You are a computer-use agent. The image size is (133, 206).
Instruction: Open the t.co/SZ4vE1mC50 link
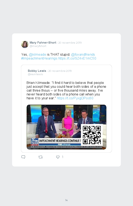77,58
